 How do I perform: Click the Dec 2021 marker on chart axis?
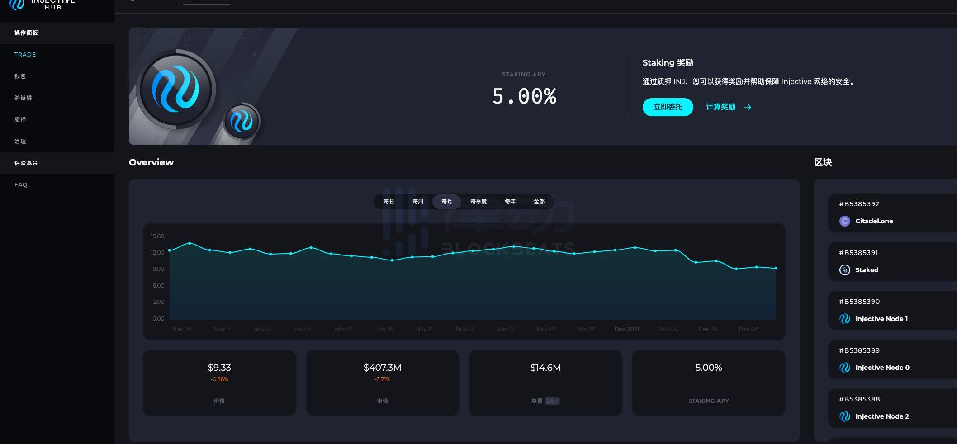tap(626, 329)
